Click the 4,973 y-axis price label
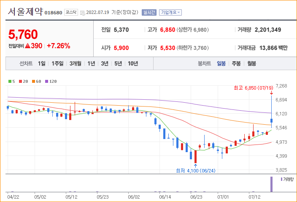 [x=281, y=142]
